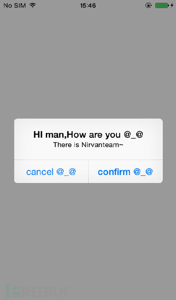Viewport: 176px width, 300px height.
Task: Click the FREEBUF watermark block logo
Action: coord(13,291)
